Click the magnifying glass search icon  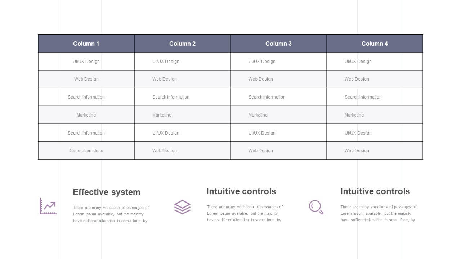tap(316, 207)
